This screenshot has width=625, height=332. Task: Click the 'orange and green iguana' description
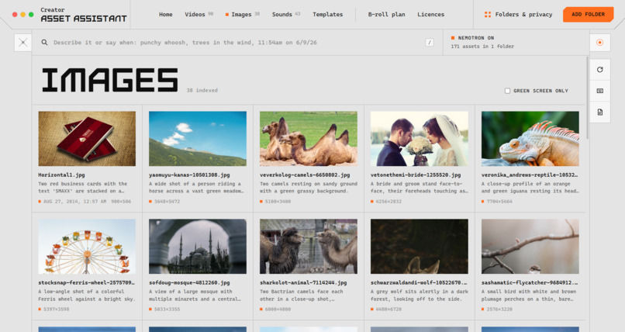(x=530, y=187)
